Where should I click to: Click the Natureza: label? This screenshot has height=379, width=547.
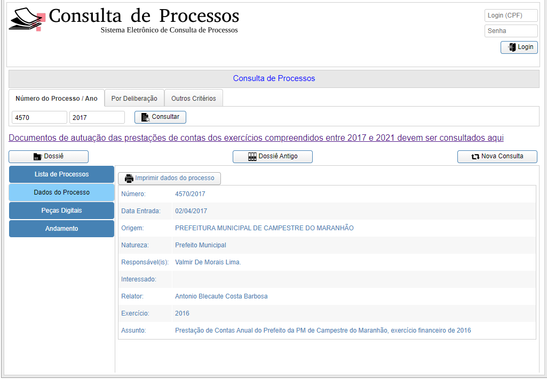click(135, 245)
